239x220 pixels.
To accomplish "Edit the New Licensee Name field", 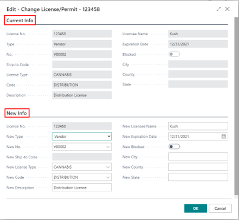I will coord(198,126).
